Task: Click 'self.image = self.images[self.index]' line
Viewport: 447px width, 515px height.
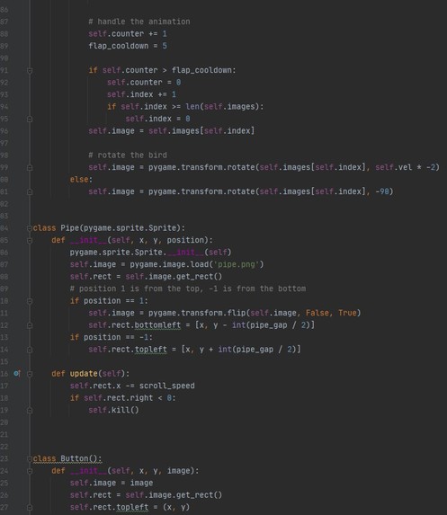Action: 171,131
